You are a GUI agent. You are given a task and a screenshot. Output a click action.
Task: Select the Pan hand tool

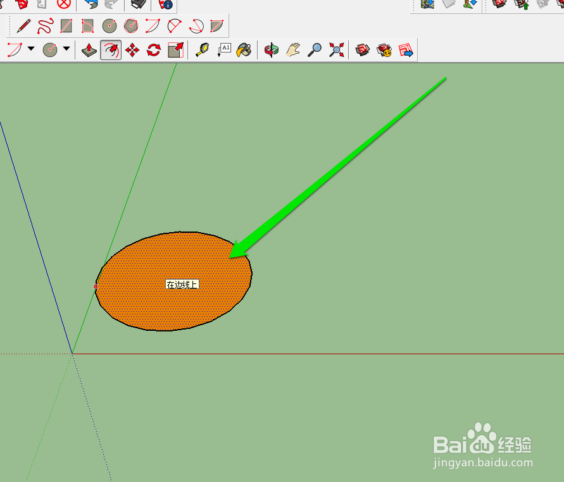tap(293, 50)
